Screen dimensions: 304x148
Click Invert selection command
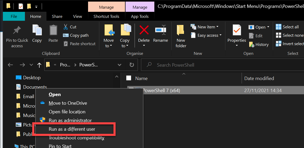(x=290, y=44)
